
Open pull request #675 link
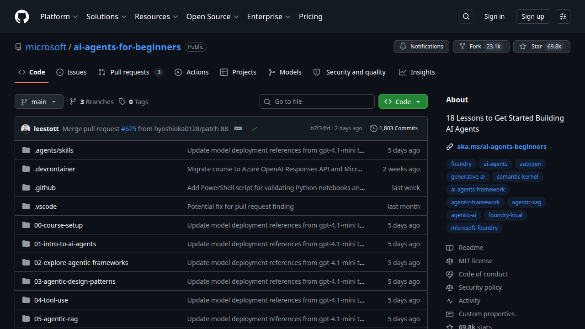pyautogui.click(x=128, y=129)
